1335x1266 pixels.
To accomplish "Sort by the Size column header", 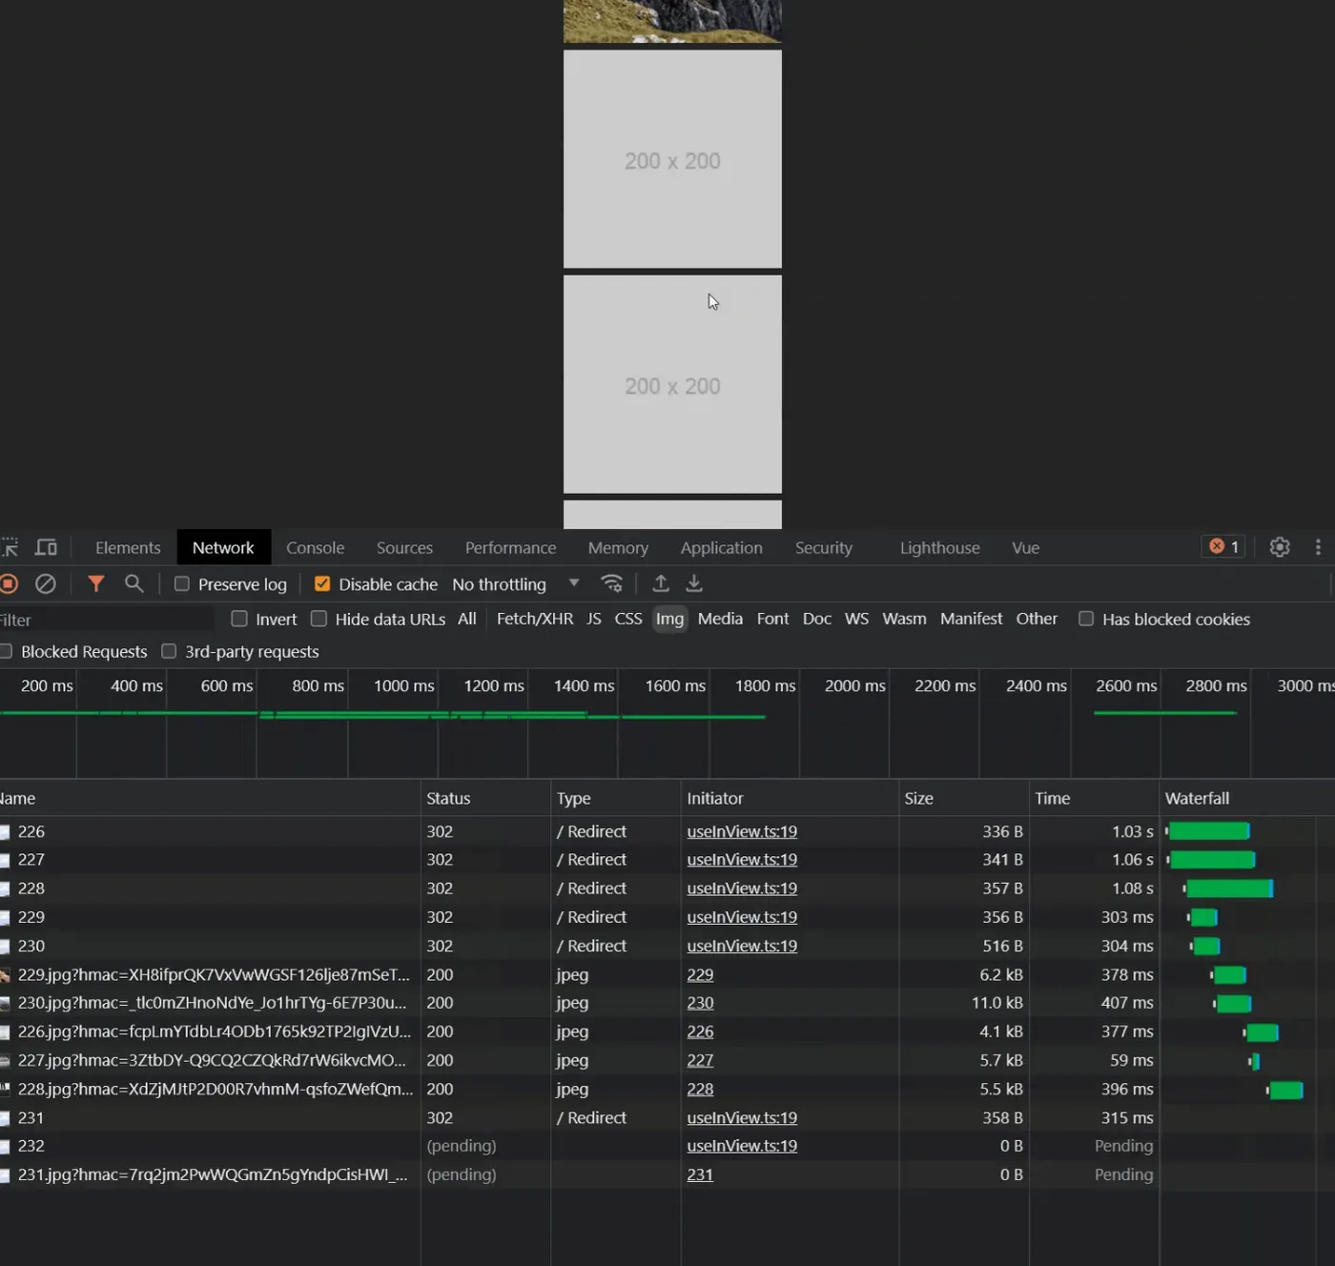I will pyautogui.click(x=963, y=798).
